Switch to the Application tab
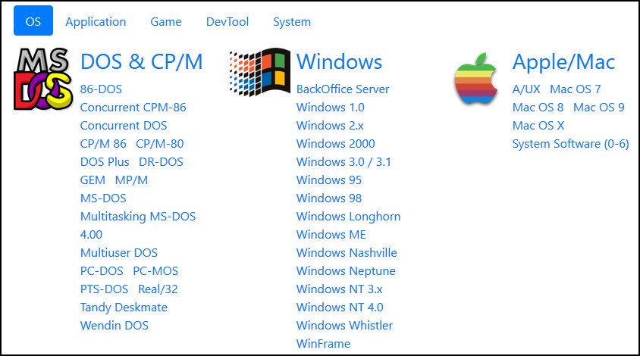Image resolution: width=640 pixels, height=356 pixels. pyautogui.click(x=96, y=22)
